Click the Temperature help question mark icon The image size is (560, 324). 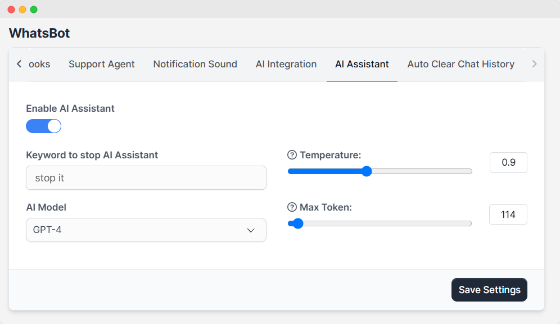coord(292,155)
